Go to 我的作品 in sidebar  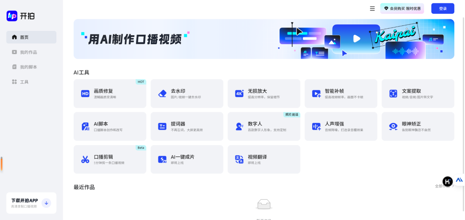click(x=31, y=52)
